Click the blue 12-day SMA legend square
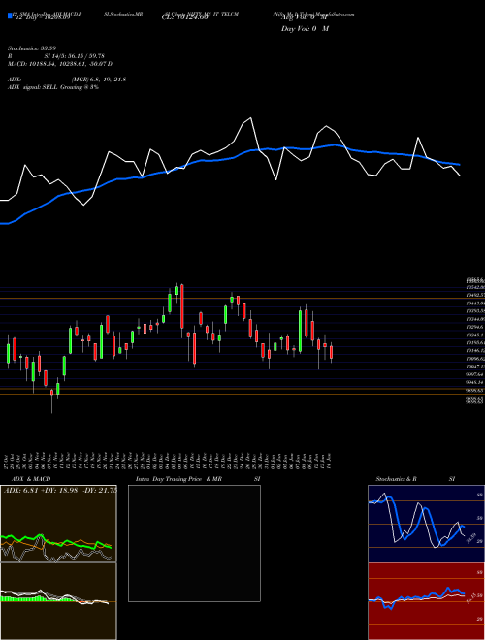 click(10, 16)
